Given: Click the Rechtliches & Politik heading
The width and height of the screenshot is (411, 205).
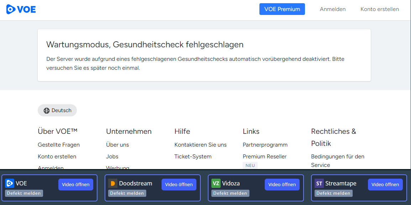Looking at the screenshot, I should 334,137.
